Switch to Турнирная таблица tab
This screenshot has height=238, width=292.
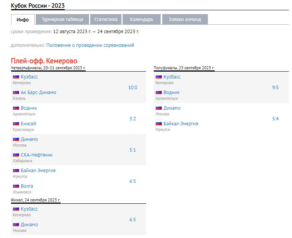62,19
